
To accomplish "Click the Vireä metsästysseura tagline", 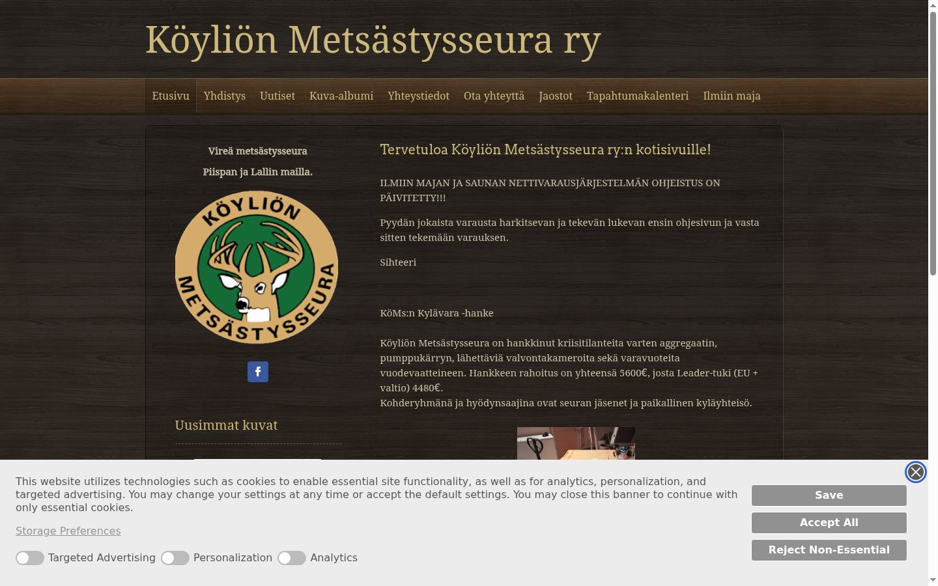I will [x=257, y=151].
